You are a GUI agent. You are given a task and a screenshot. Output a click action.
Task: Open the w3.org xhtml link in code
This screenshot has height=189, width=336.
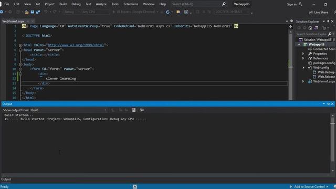[76, 45]
